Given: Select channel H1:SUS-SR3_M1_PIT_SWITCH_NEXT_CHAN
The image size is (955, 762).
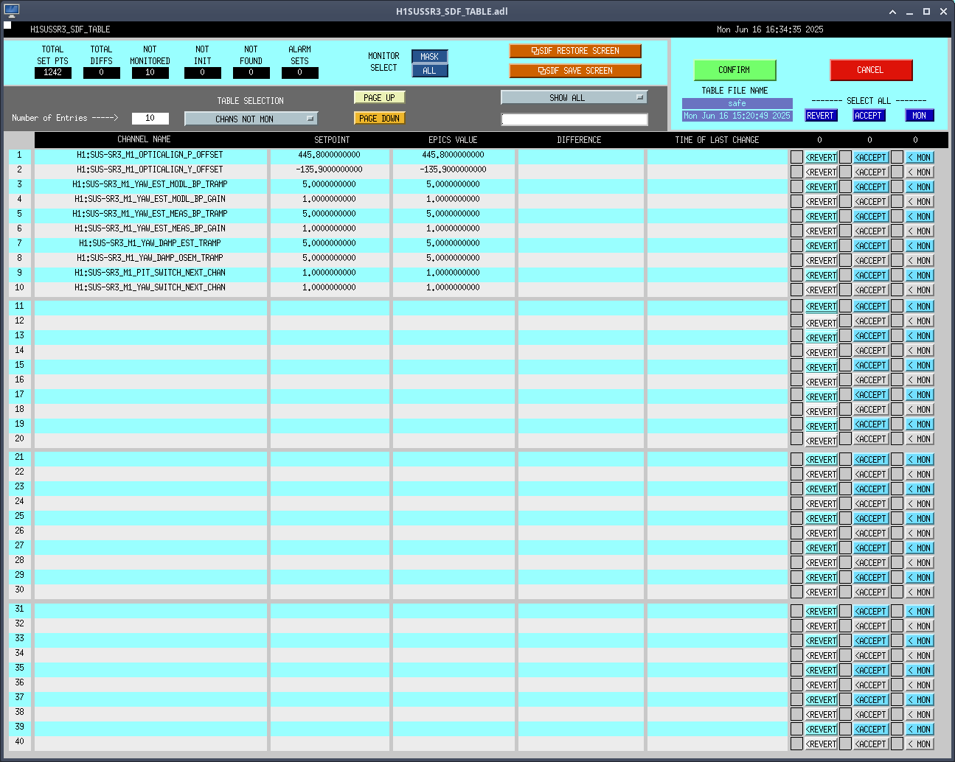Looking at the screenshot, I should pyautogui.click(x=150, y=273).
